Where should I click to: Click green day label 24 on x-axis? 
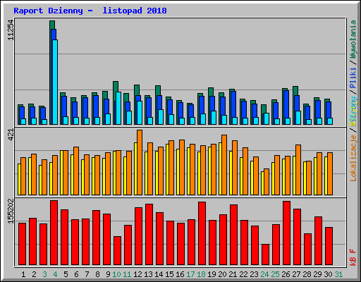(264, 274)
